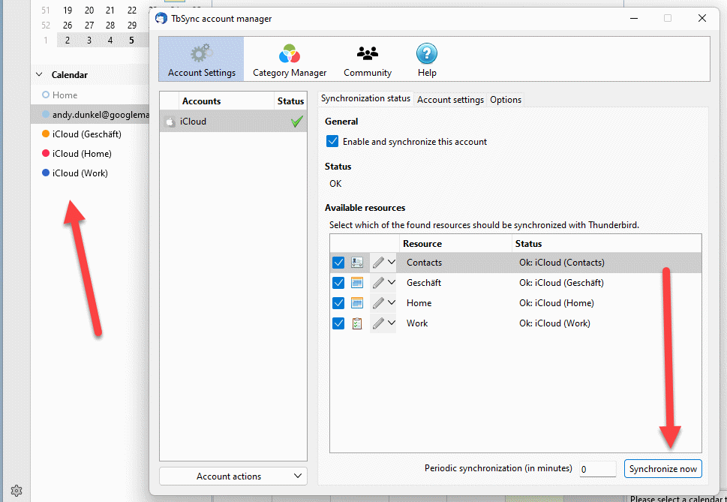Click the Status column header in accounts

click(x=290, y=101)
